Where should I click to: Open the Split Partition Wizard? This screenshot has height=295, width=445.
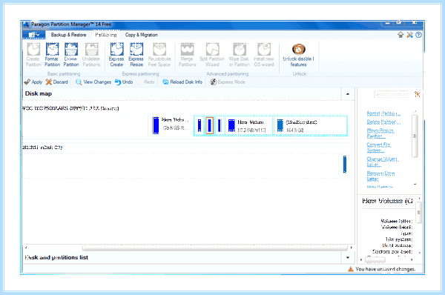coord(212,55)
